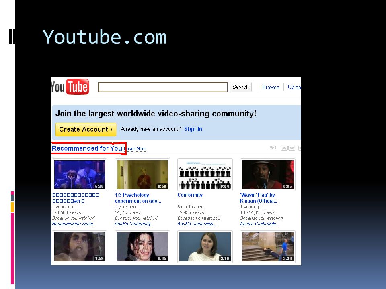Click the Create Account button
Screen dimensions: 386x289
point(86,130)
